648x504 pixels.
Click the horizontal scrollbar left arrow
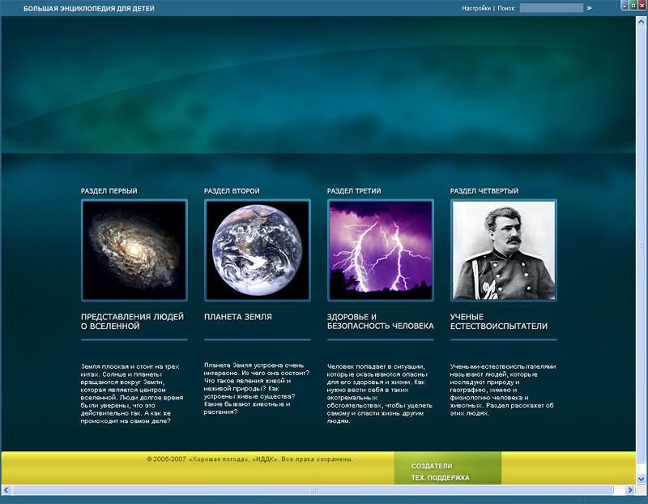[6, 489]
